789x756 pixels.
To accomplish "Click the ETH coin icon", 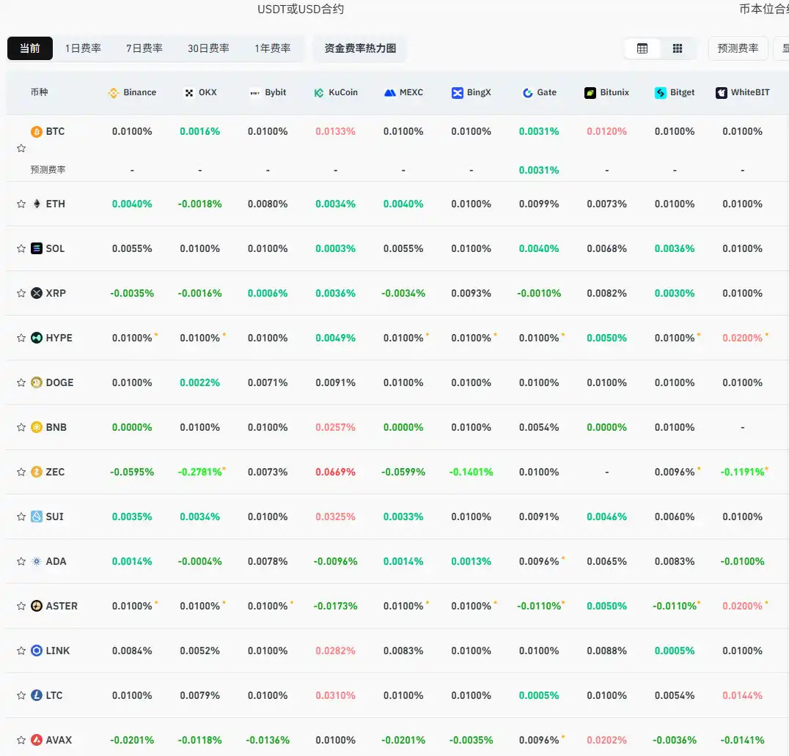I will point(37,204).
